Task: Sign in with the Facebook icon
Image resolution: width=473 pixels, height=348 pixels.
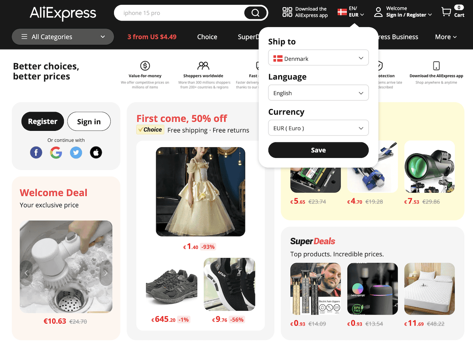Action: point(36,153)
